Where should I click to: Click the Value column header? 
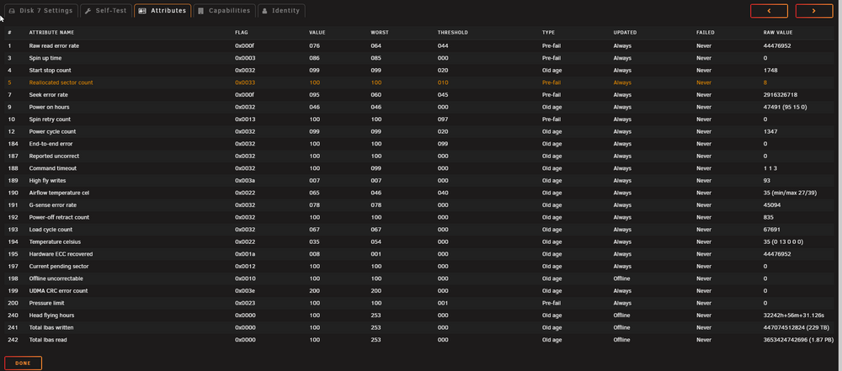tap(317, 33)
